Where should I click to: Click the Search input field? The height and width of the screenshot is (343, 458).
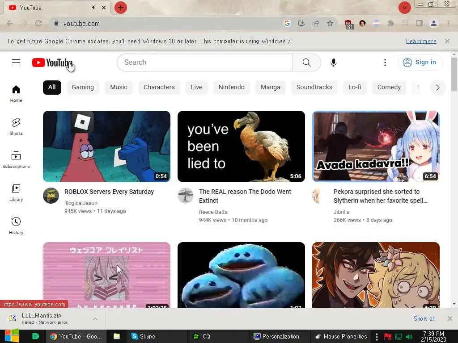click(x=205, y=63)
